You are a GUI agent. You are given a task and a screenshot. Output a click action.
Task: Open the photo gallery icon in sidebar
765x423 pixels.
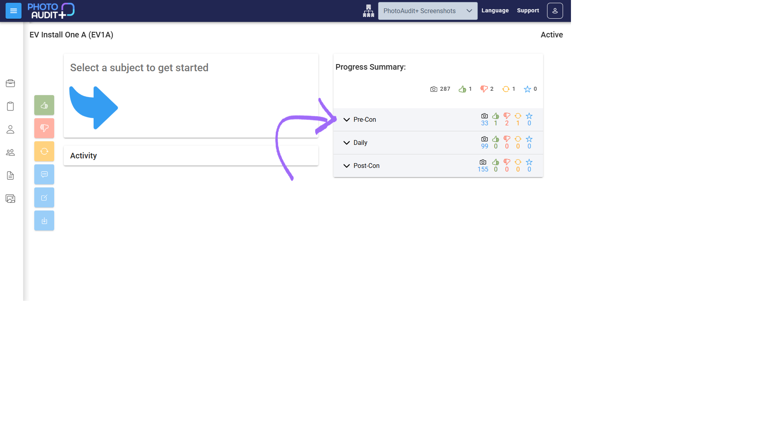coord(10,199)
